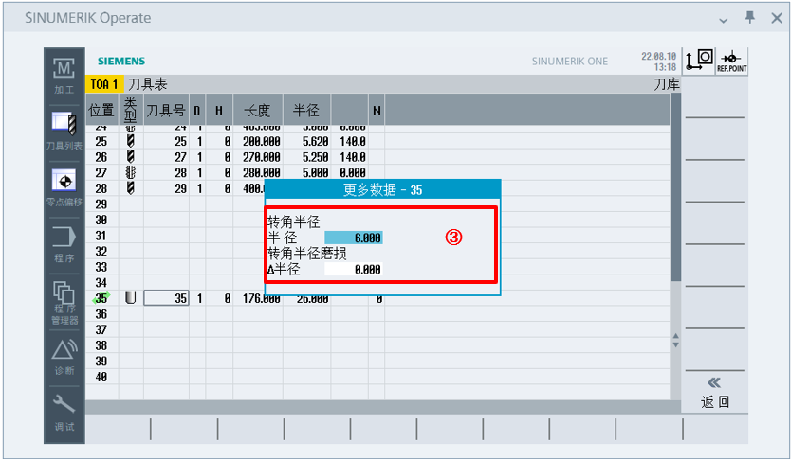
Task: Click the 刀具号 column header
Action: click(x=166, y=110)
